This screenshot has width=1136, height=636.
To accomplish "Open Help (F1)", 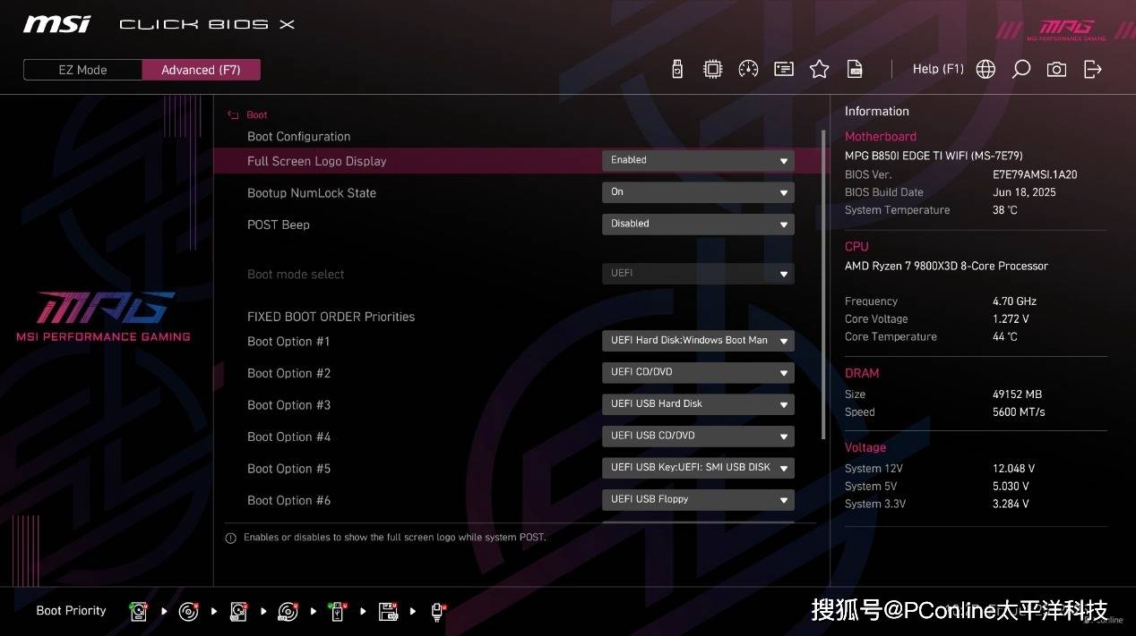I will tap(938, 69).
